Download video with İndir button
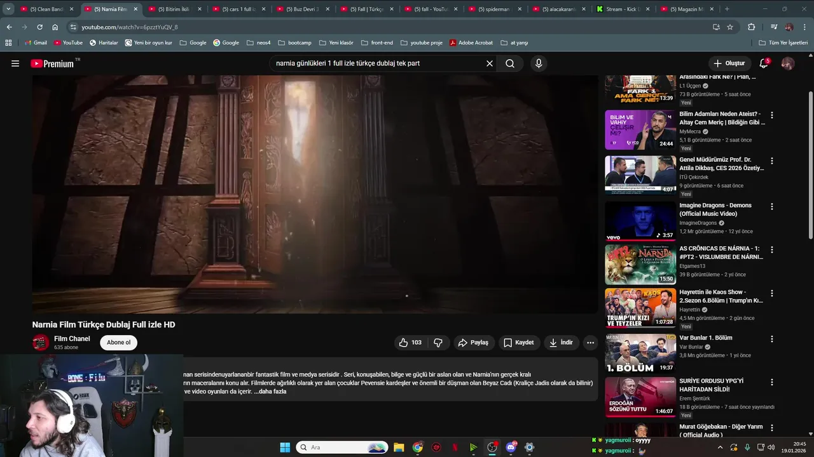The image size is (814, 457). [x=562, y=343]
